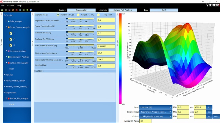Toggle checkbox for factor sweep run 2
The image size is (220, 123).
tap(11, 39)
